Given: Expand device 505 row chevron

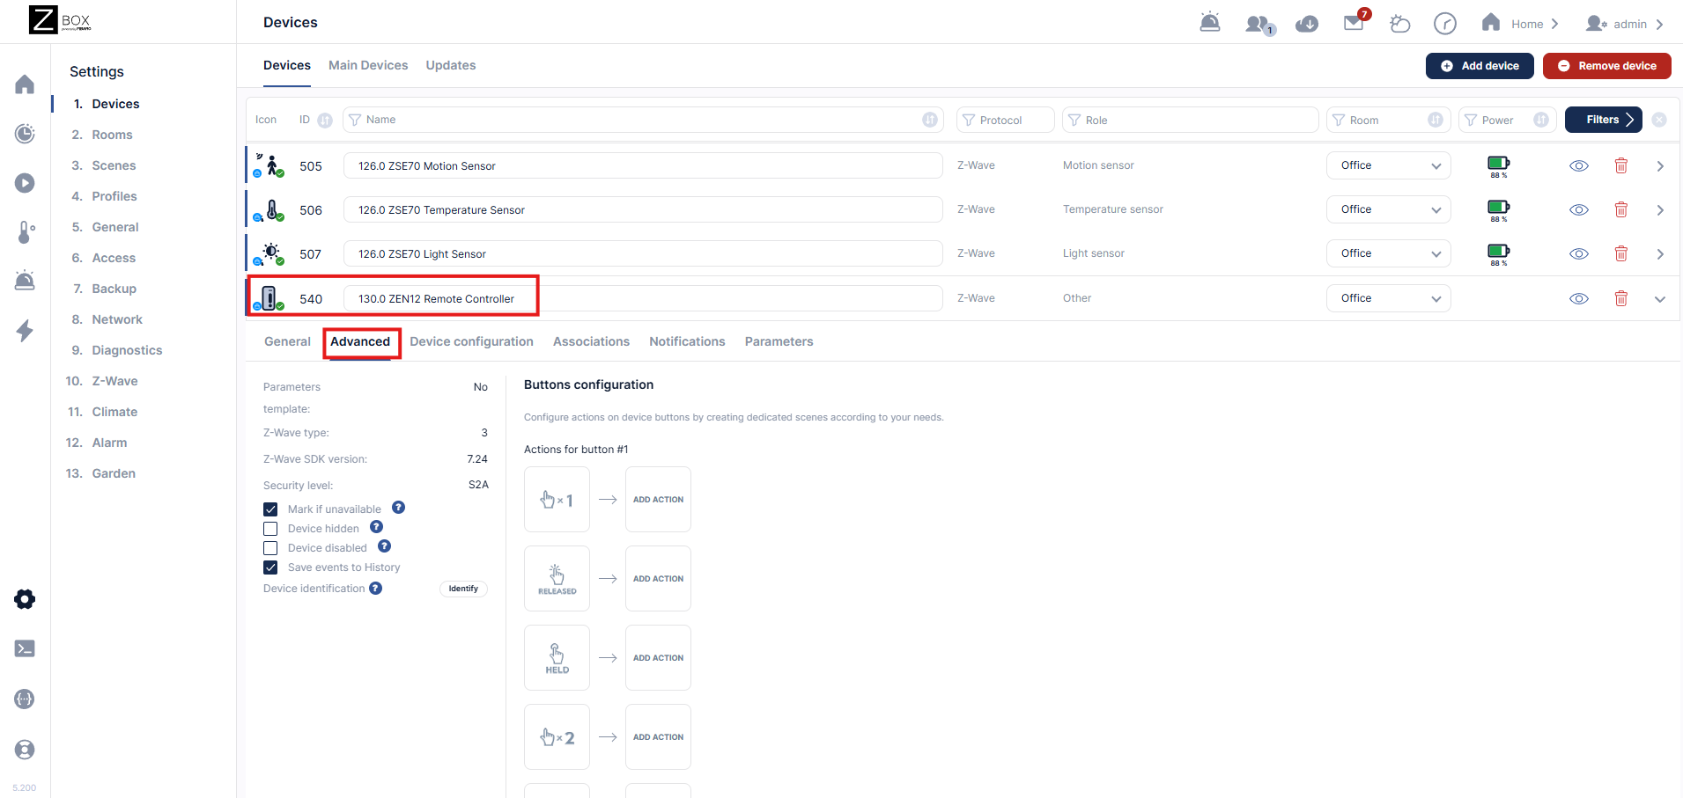Looking at the screenshot, I should pos(1660,165).
